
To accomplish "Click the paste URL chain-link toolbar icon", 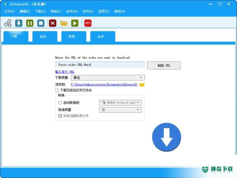I will tap(8, 23).
